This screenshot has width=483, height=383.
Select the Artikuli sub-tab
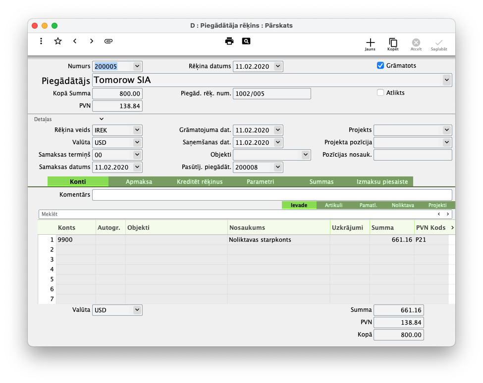pos(333,205)
